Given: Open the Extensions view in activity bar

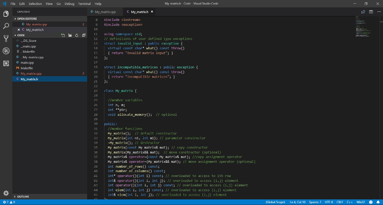Looking at the screenshot, I should pos(6,63).
